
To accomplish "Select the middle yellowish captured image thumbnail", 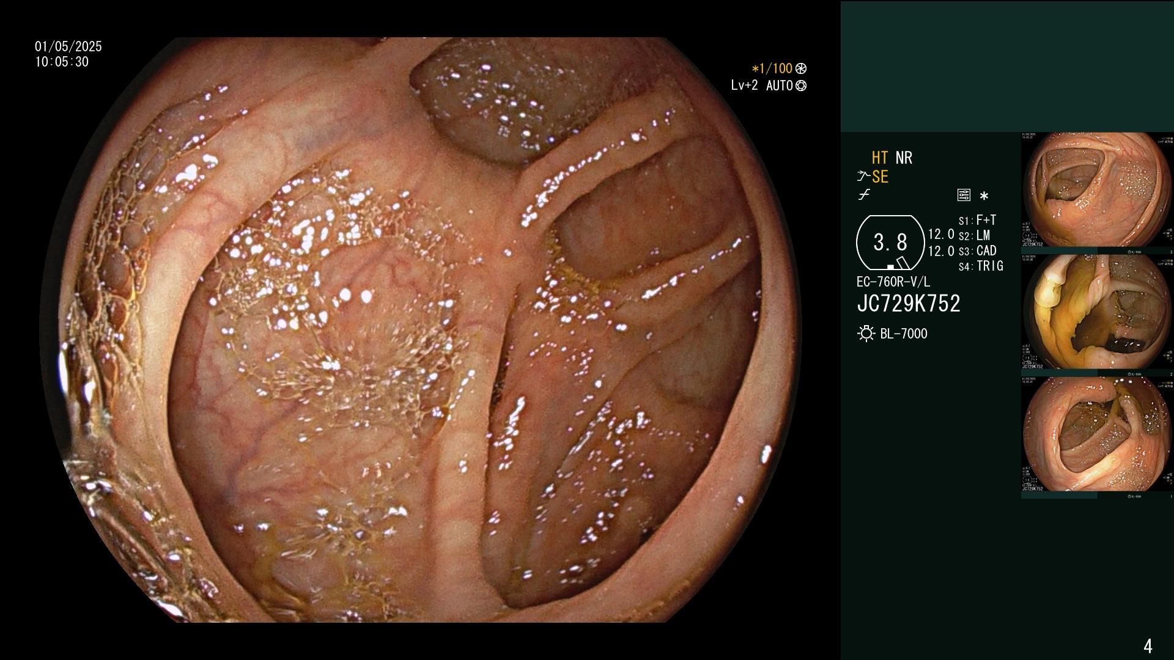I will click(1097, 312).
